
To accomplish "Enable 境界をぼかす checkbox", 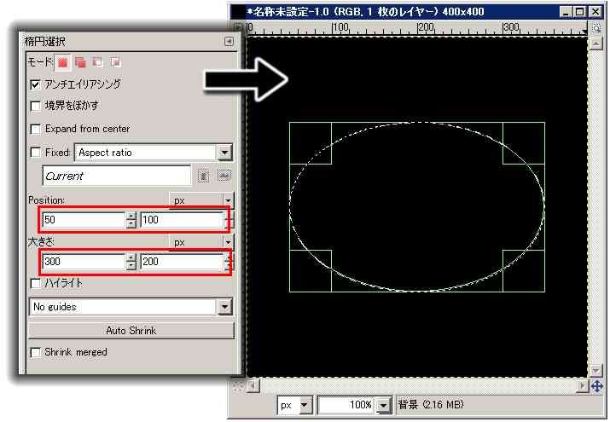I will click(35, 106).
